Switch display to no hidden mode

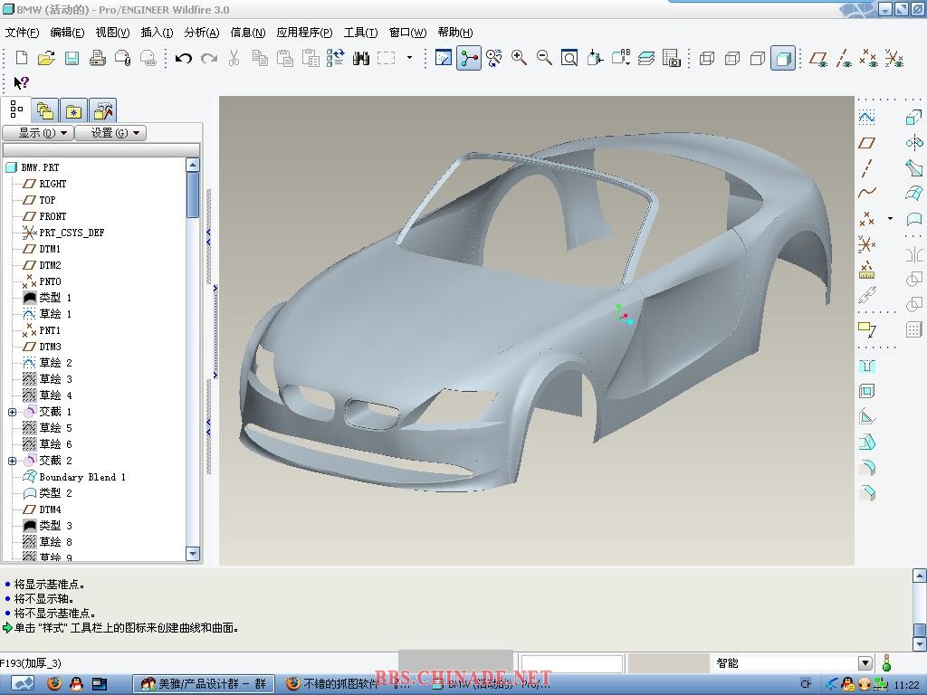[x=758, y=58]
